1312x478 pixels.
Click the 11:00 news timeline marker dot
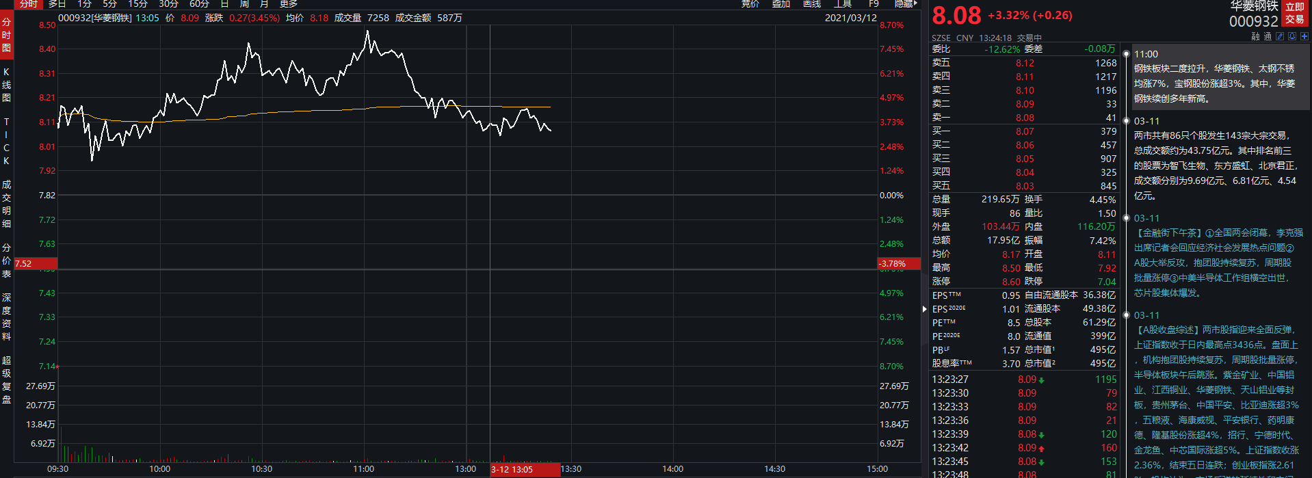(x=1125, y=53)
